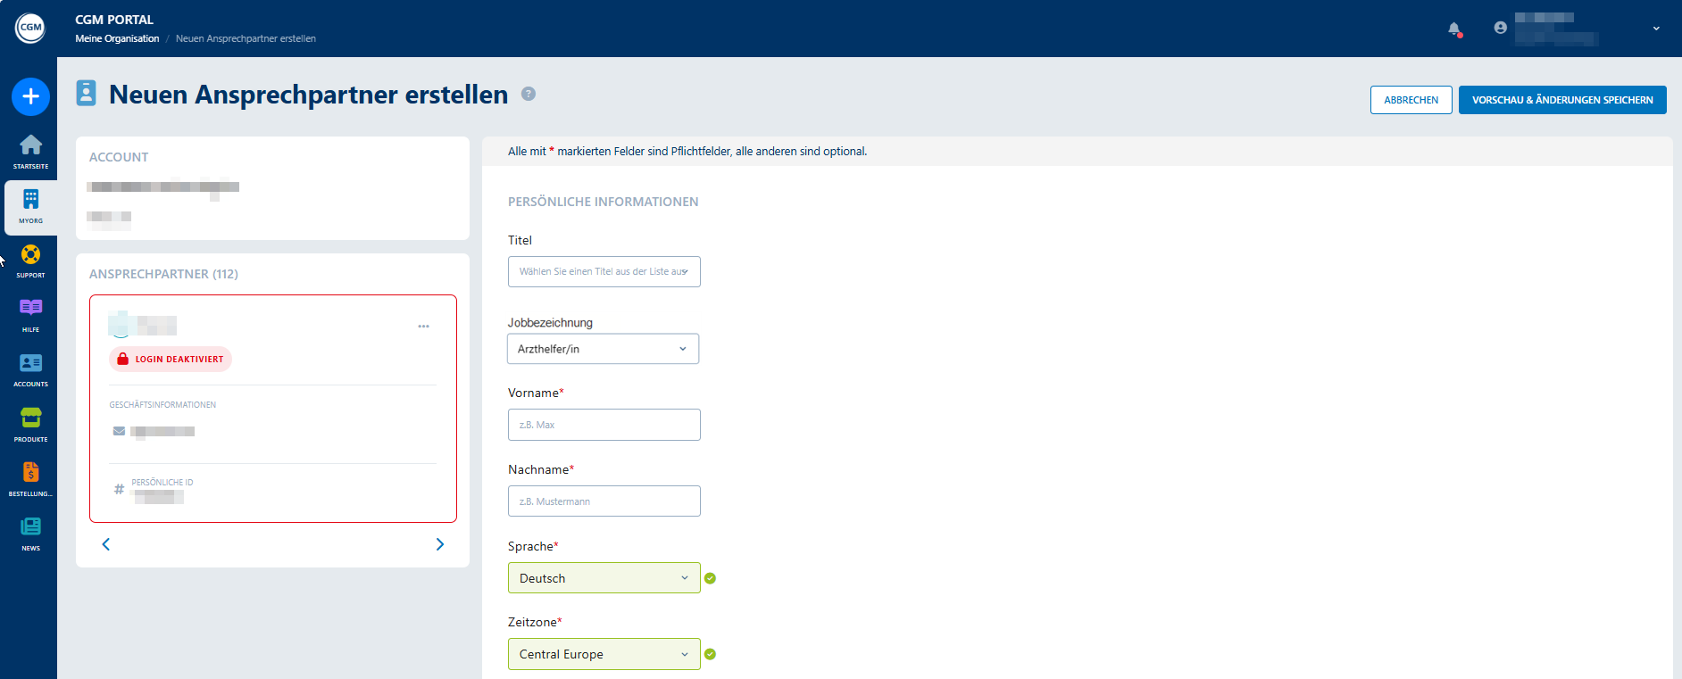Click Persönliche Informationen section heading
Image resolution: width=1682 pixels, height=679 pixels.
click(x=604, y=202)
